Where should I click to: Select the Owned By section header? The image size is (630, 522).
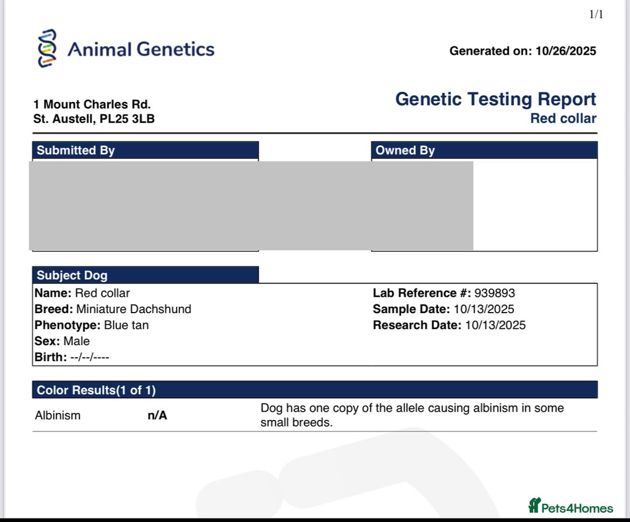pyautogui.click(x=405, y=150)
